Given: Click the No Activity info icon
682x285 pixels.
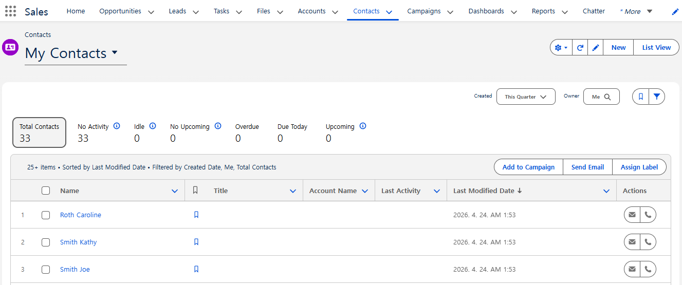Looking at the screenshot, I should click(x=116, y=126).
